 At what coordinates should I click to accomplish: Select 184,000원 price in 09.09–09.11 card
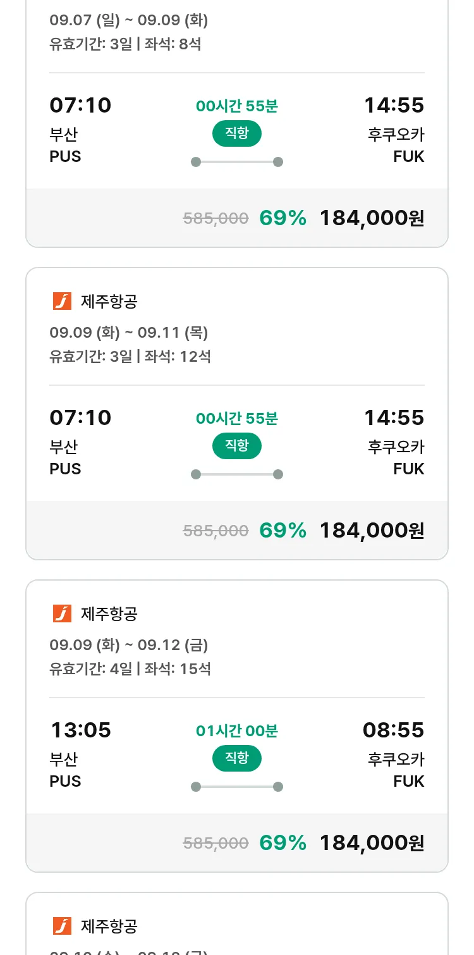click(372, 531)
